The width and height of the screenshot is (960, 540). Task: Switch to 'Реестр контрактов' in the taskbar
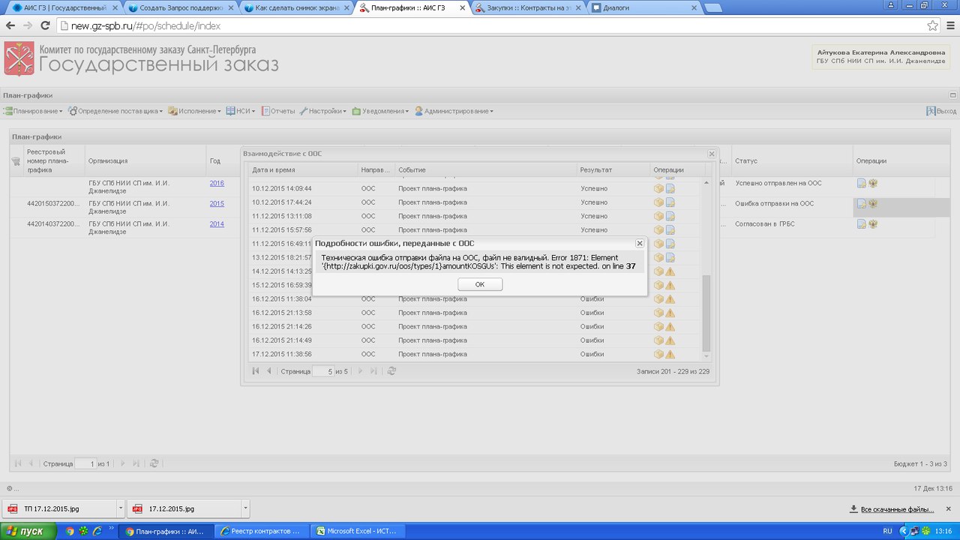coord(262,531)
